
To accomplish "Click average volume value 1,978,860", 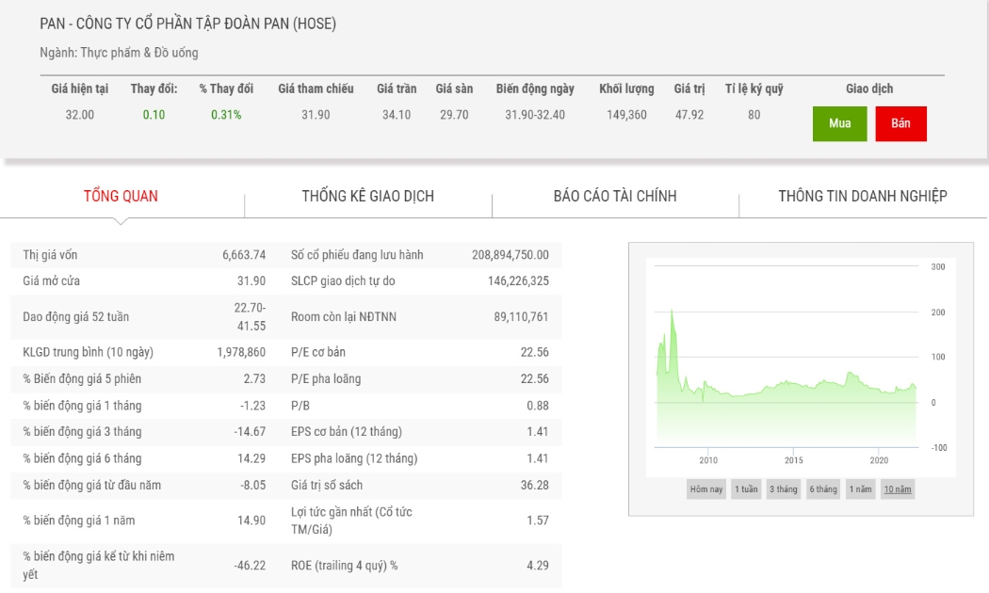I will [241, 352].
